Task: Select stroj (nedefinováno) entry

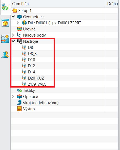Action: pos(41,103)
